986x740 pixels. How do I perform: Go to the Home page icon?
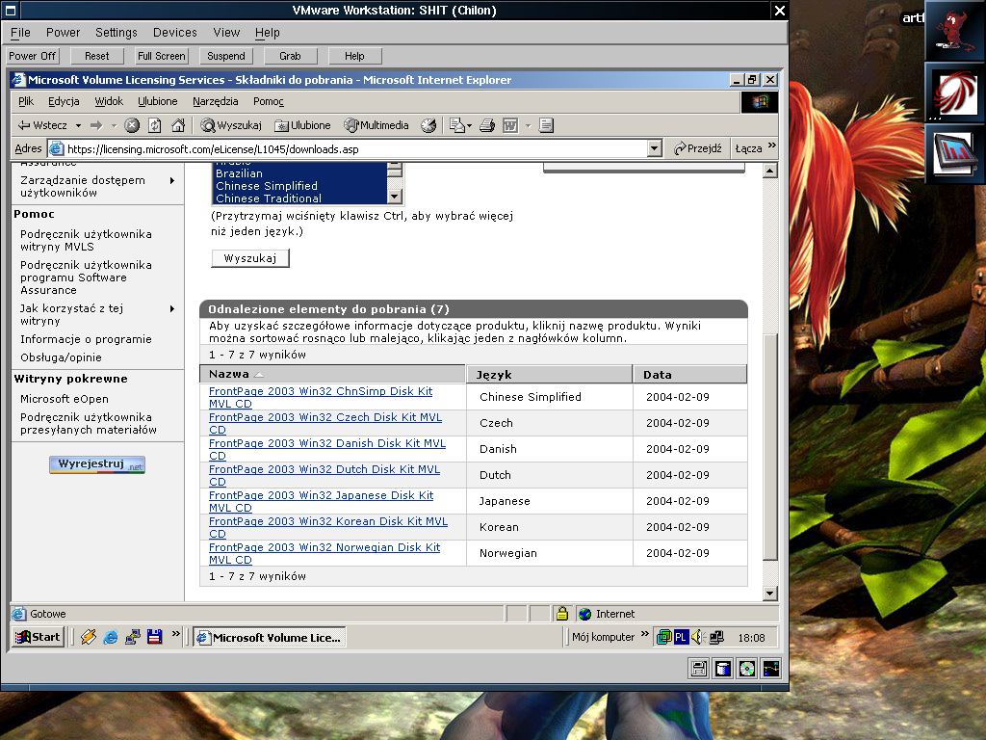coord(177,125)
